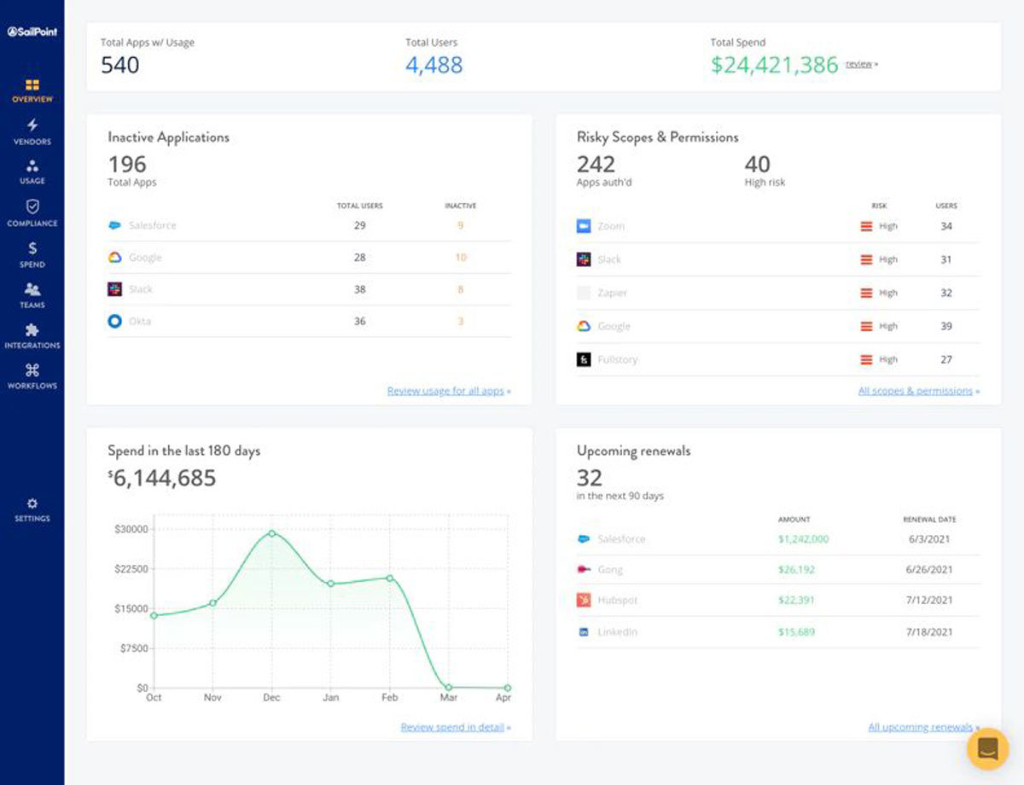Click Slack's inactive count 8
Viewport: 1024px width, 785px height.
(x=461, y=289)
